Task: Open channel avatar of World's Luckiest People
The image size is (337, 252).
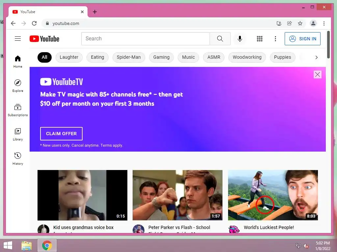Action: (x=234, y=229)
